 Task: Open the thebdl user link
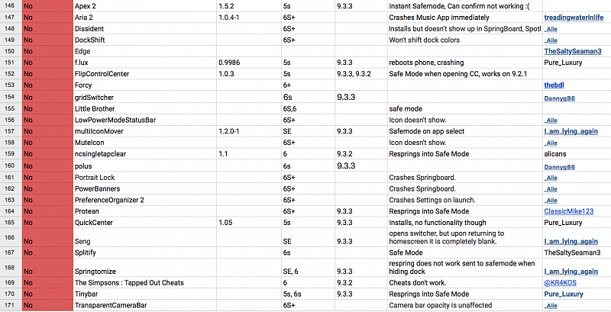click(554, 85)
